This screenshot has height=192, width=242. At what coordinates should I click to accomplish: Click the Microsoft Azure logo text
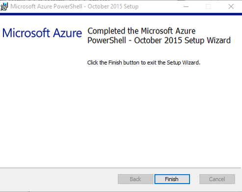click(42, 33)
